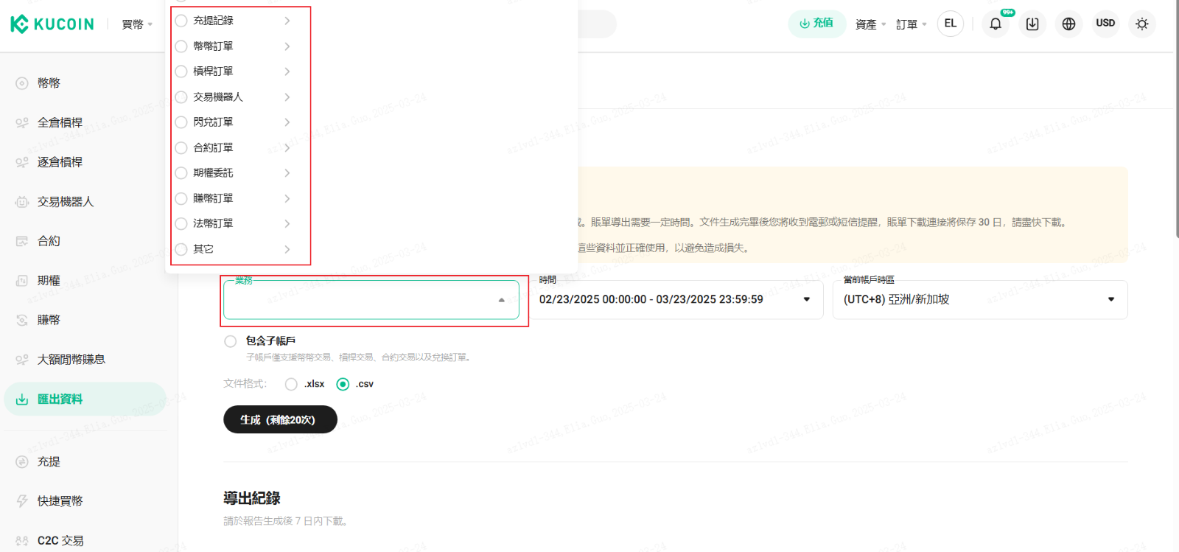Click the 導出紀錄 heading
Image resolution: width=1179 pixels, height=552 pixels.
tap(252, 498)
